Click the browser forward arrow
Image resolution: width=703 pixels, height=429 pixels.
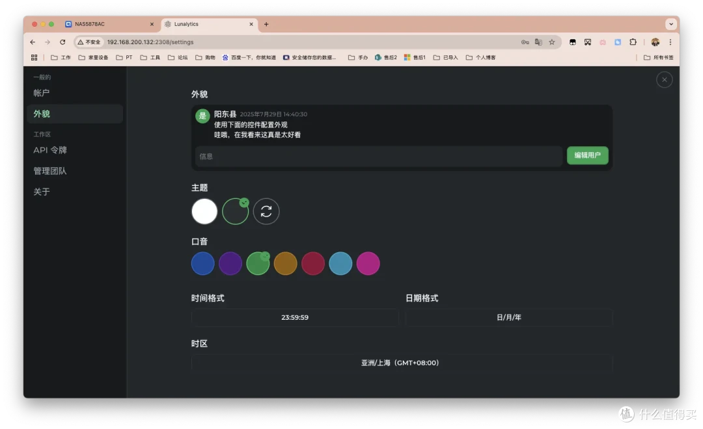tap(48, 42)
